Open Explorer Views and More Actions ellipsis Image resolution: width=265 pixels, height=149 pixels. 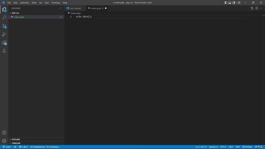click(60, 8)
